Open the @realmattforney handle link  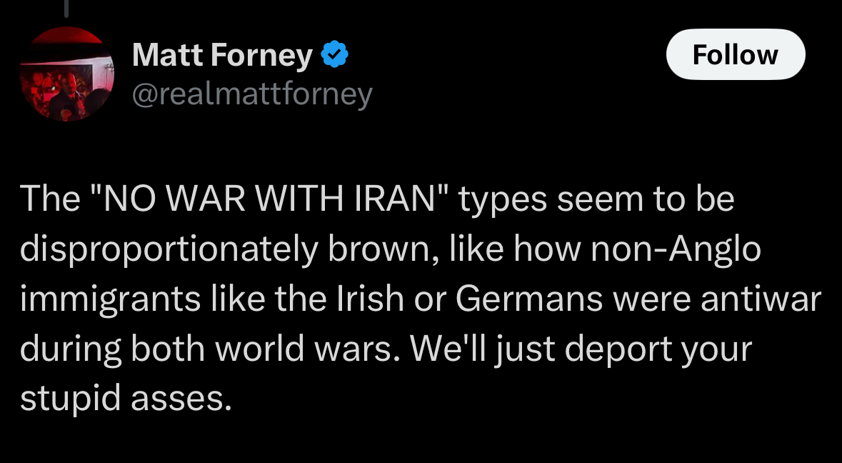[x=252, y=94]
